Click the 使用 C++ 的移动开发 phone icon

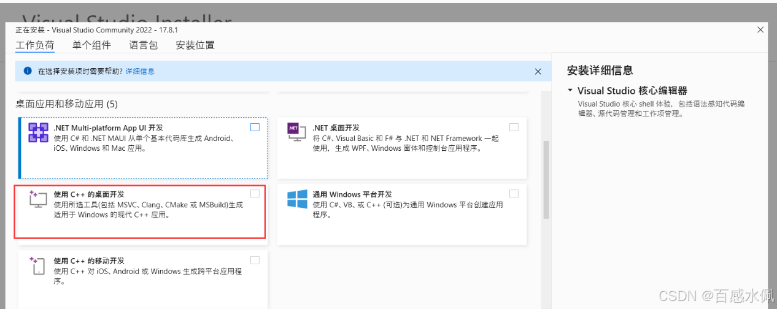point(37,265)
